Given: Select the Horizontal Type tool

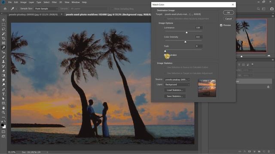Looking at the screenshot, I should pyautogui.click(x=3, y=94).
